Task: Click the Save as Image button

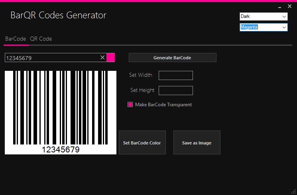Action: pyautogui.click(x=197, y=143)
